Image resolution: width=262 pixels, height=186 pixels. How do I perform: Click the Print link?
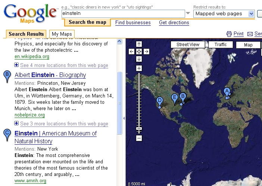238,34
